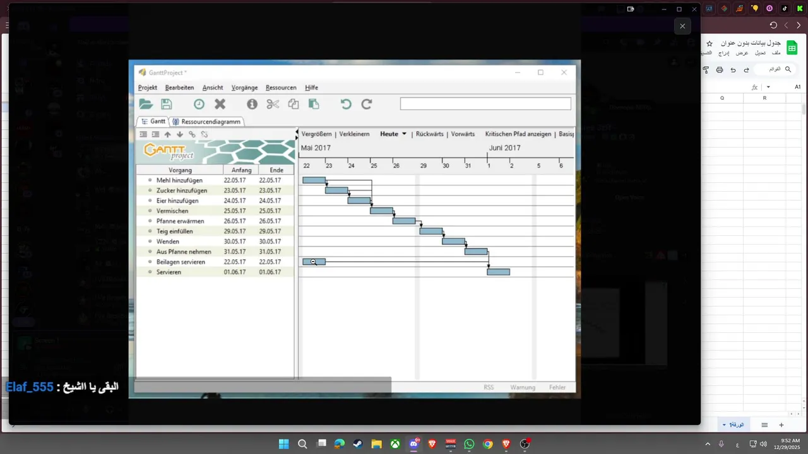Click the green Google Sheets home logo

[x=792, y=47]
